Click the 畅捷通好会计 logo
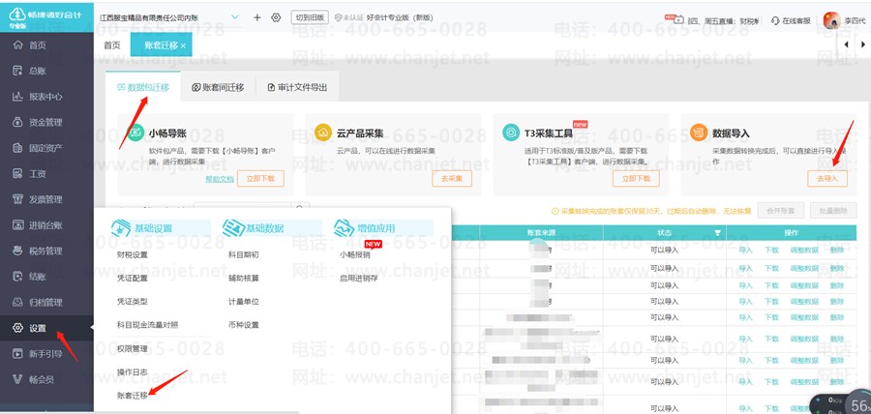Image resolution: width=871 pixels, height=414 pixels. (46, 16)
